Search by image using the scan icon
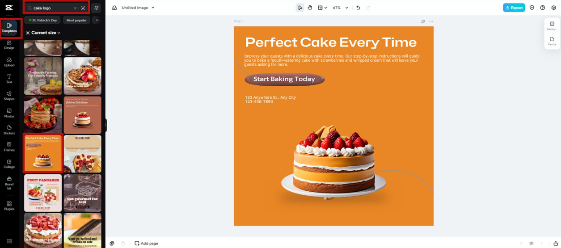 83,8
